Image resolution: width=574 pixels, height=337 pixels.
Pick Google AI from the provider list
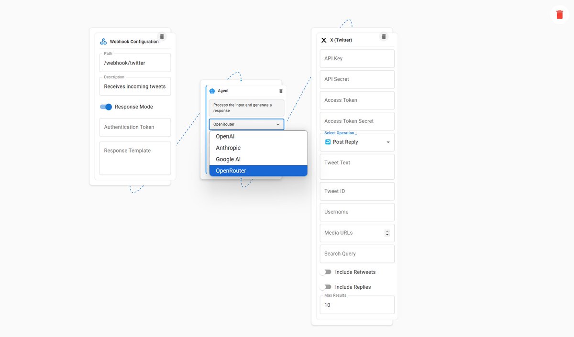pyautogui.click(x=258, y=159)
